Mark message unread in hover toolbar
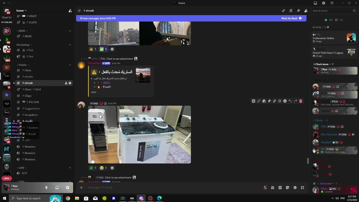Viewport: 359px width, 202px height. point(264,101)
